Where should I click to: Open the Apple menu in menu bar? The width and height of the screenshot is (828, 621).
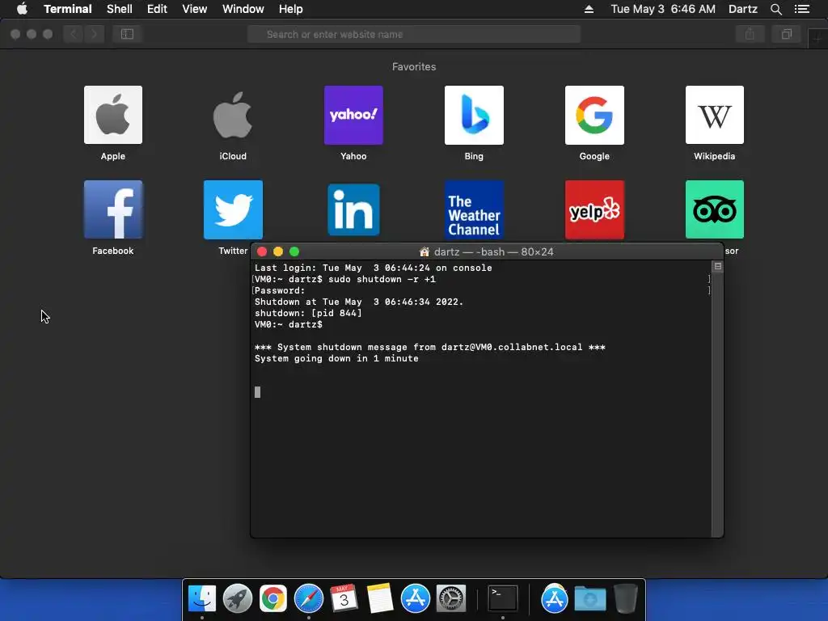click(x=22, y=9)
